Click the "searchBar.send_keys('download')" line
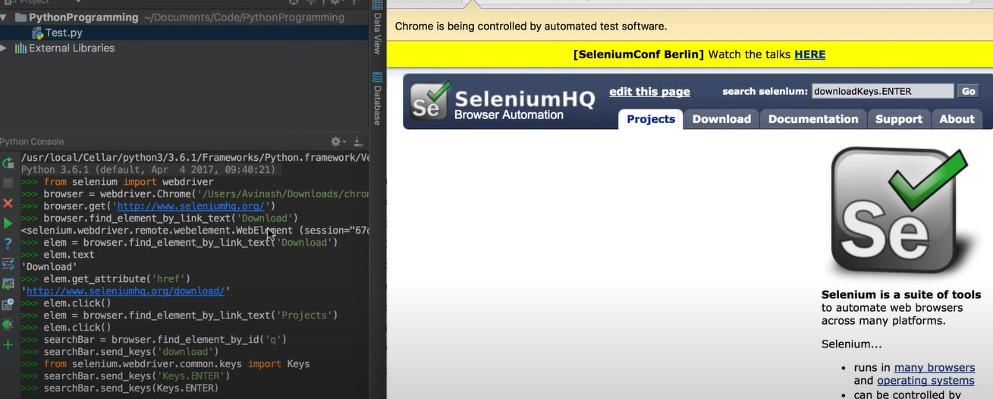 coord(132,352)
